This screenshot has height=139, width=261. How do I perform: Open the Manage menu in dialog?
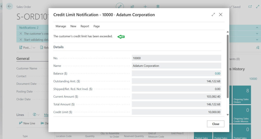(x=61, y=26)
